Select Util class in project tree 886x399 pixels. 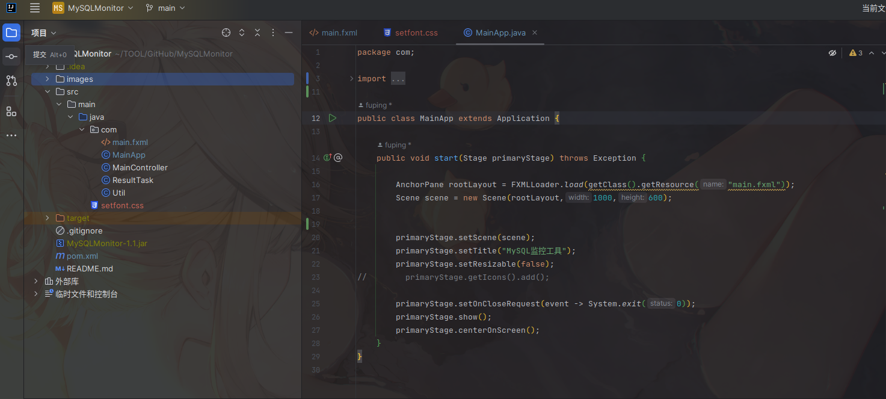coord(118,193)
